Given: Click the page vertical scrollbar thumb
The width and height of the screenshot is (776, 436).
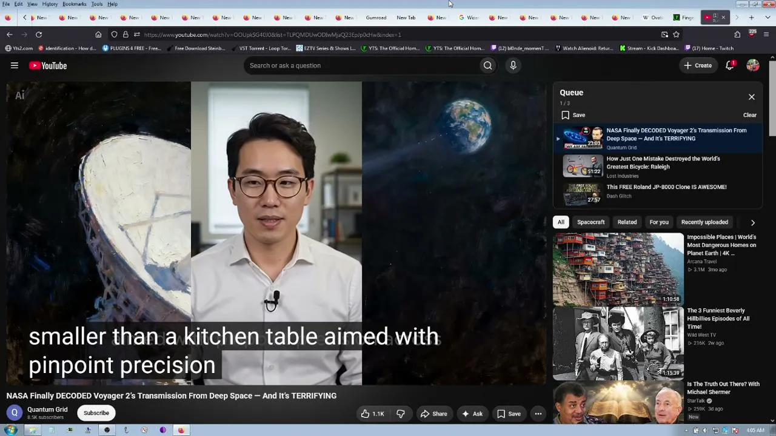Looking at the screenshot, I should point(772,97).
